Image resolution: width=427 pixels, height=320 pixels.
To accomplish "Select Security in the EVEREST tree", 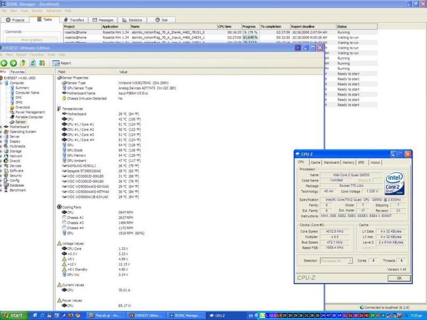I will tap(15, 176).
